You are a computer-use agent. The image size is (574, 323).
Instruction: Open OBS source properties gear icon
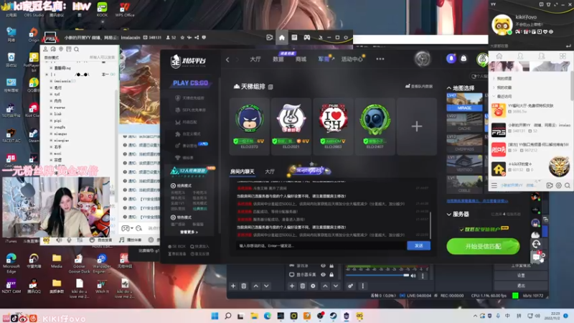click(x=313, y=286)
